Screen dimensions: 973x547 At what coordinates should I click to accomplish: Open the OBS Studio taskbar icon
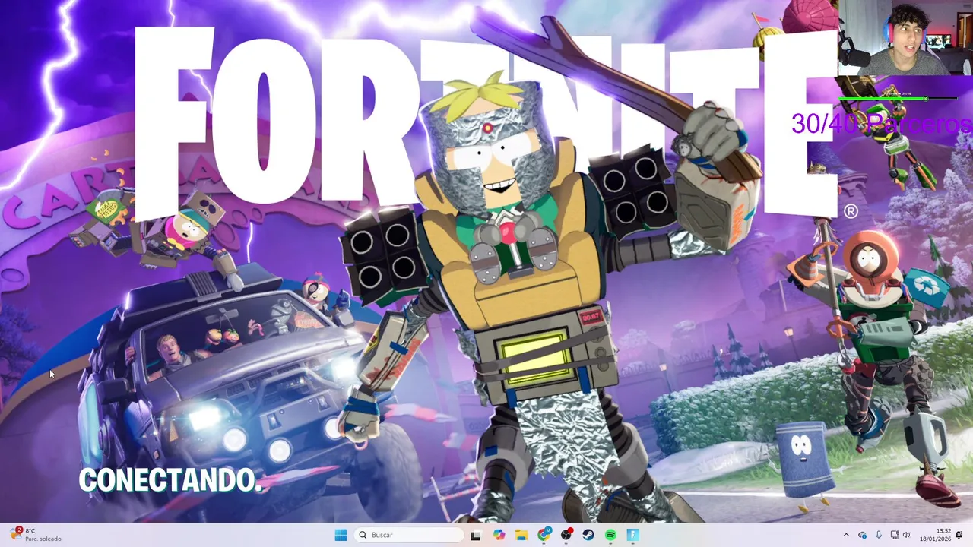[566, 535]
